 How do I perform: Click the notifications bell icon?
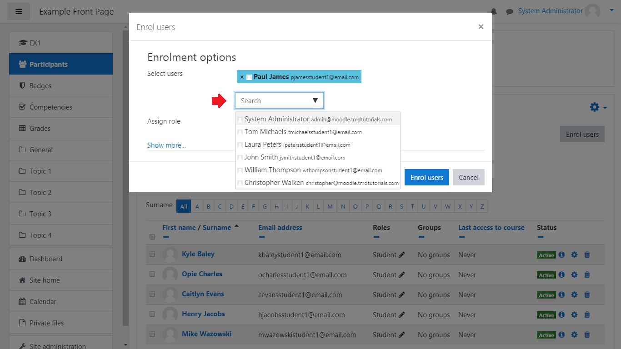click(x=494, y=11)
